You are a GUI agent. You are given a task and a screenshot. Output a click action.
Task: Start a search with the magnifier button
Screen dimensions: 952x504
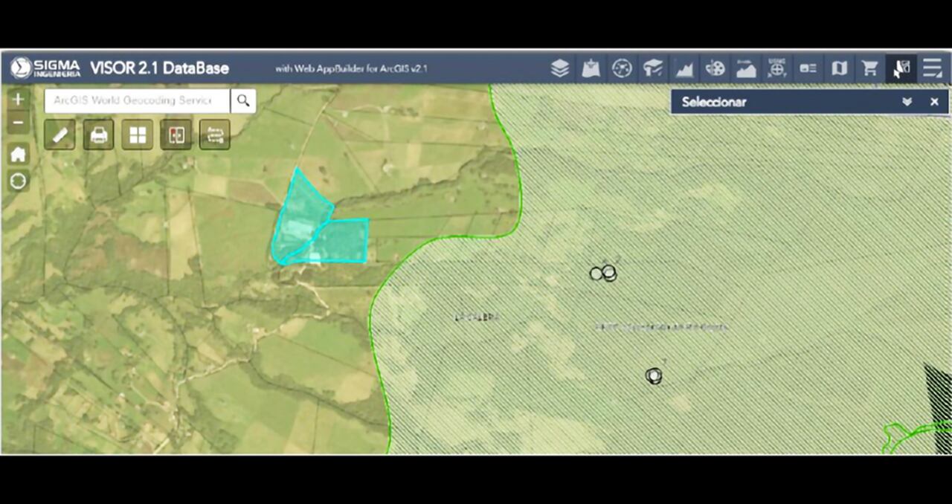(243, 100)
